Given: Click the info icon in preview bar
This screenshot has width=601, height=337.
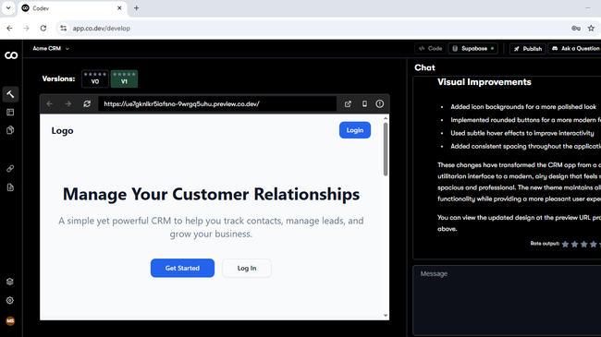Looking at the screenshot, I should pos(379,103).
